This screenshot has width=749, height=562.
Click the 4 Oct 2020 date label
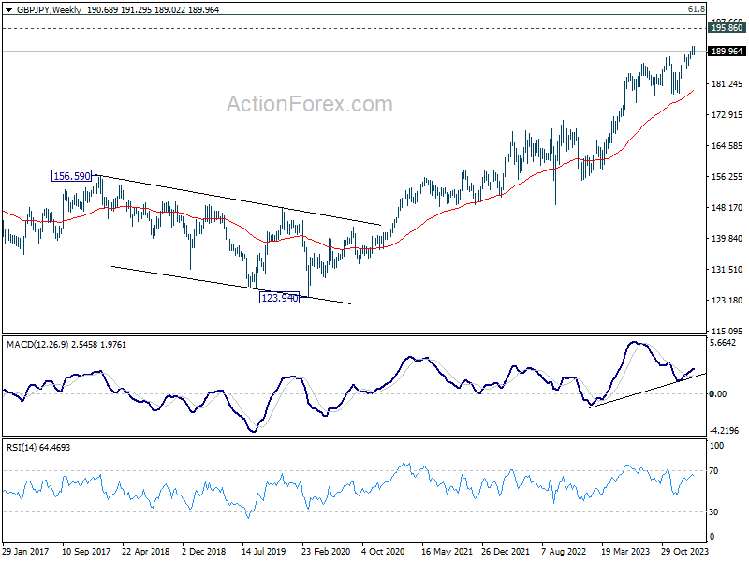pyautogui.click(x=383, y=552)
